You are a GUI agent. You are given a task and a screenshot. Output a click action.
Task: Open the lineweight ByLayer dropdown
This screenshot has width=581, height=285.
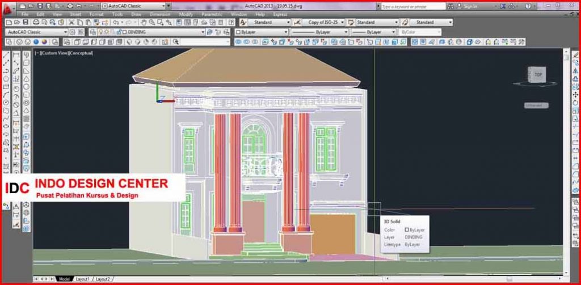(394, 32)
